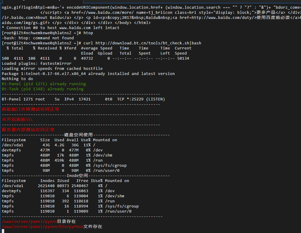301x233 pixels.
Task: Click the '80973' used inode value
Action: click(x=63, y=186)
